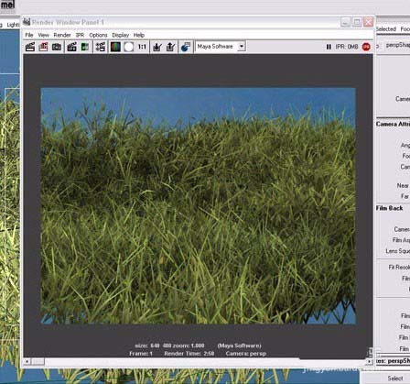This screenshot has width=410, height=384.
Task: Maximize the Render Window panel
Action: pos(357,22)
